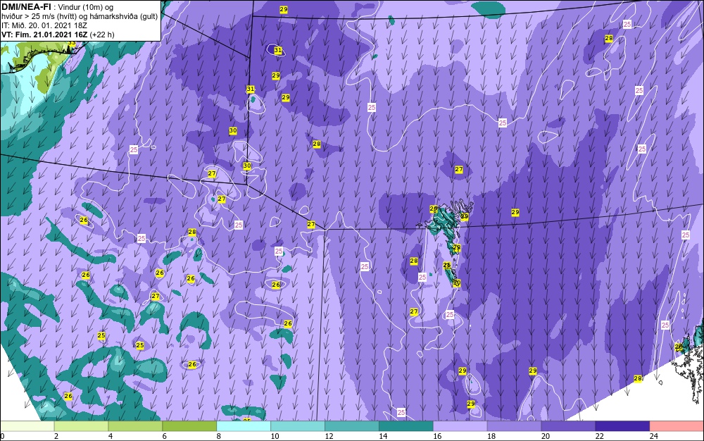Click the legend tick label 4
This screenshot has height=441, width=704.
tap(111, 436)
